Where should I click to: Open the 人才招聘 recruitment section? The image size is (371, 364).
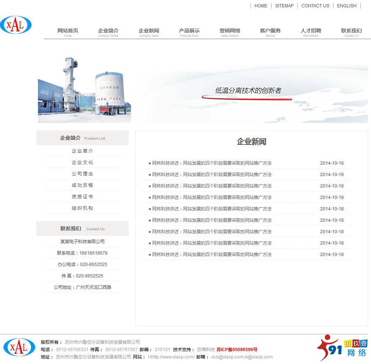(310, 32)
